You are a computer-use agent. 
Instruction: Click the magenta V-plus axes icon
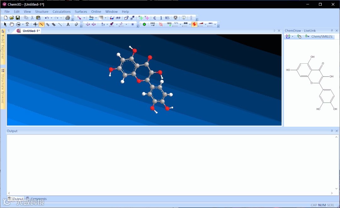click(x=147, y=18)
